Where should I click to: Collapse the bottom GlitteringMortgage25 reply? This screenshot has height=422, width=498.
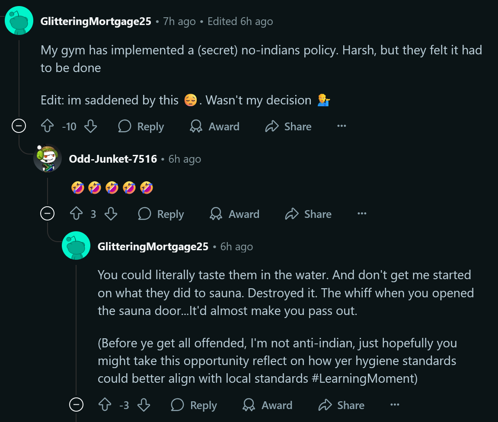tap(76, 405)
